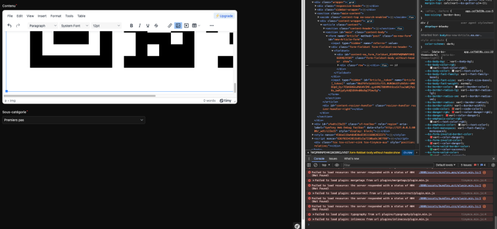Open the Paragraph block format dropdown

click(43, 25)
